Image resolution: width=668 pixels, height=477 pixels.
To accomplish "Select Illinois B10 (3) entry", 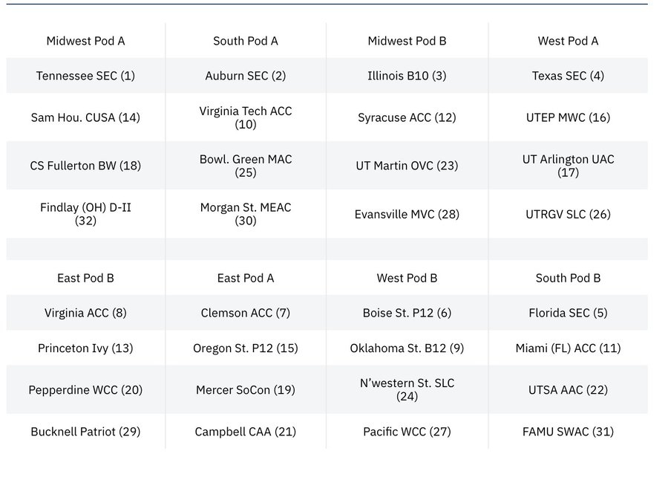I will tap(407, 76).
